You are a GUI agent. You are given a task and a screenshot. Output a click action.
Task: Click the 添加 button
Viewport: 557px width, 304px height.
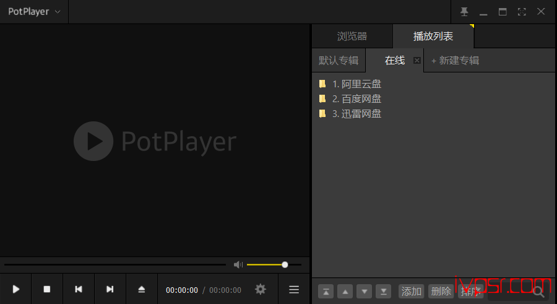coord(412,292)
